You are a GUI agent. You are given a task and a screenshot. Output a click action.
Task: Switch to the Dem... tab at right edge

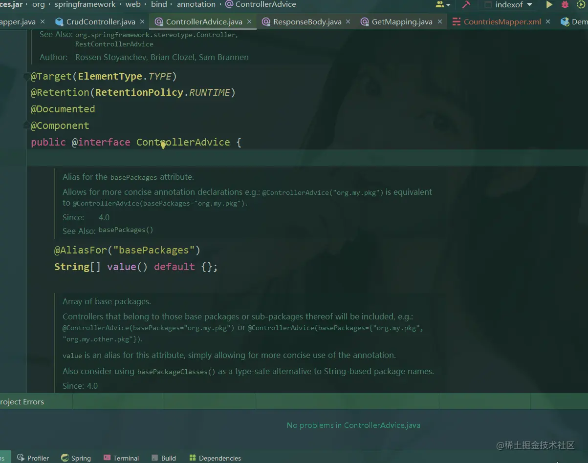pyautogui.click(x=574, y=21)
